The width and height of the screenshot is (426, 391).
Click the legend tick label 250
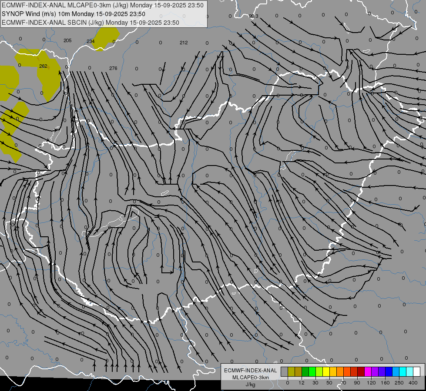399,383
